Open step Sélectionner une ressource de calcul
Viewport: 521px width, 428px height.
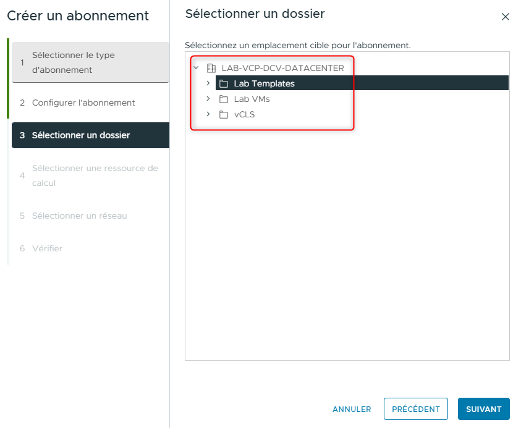[90, 175]
